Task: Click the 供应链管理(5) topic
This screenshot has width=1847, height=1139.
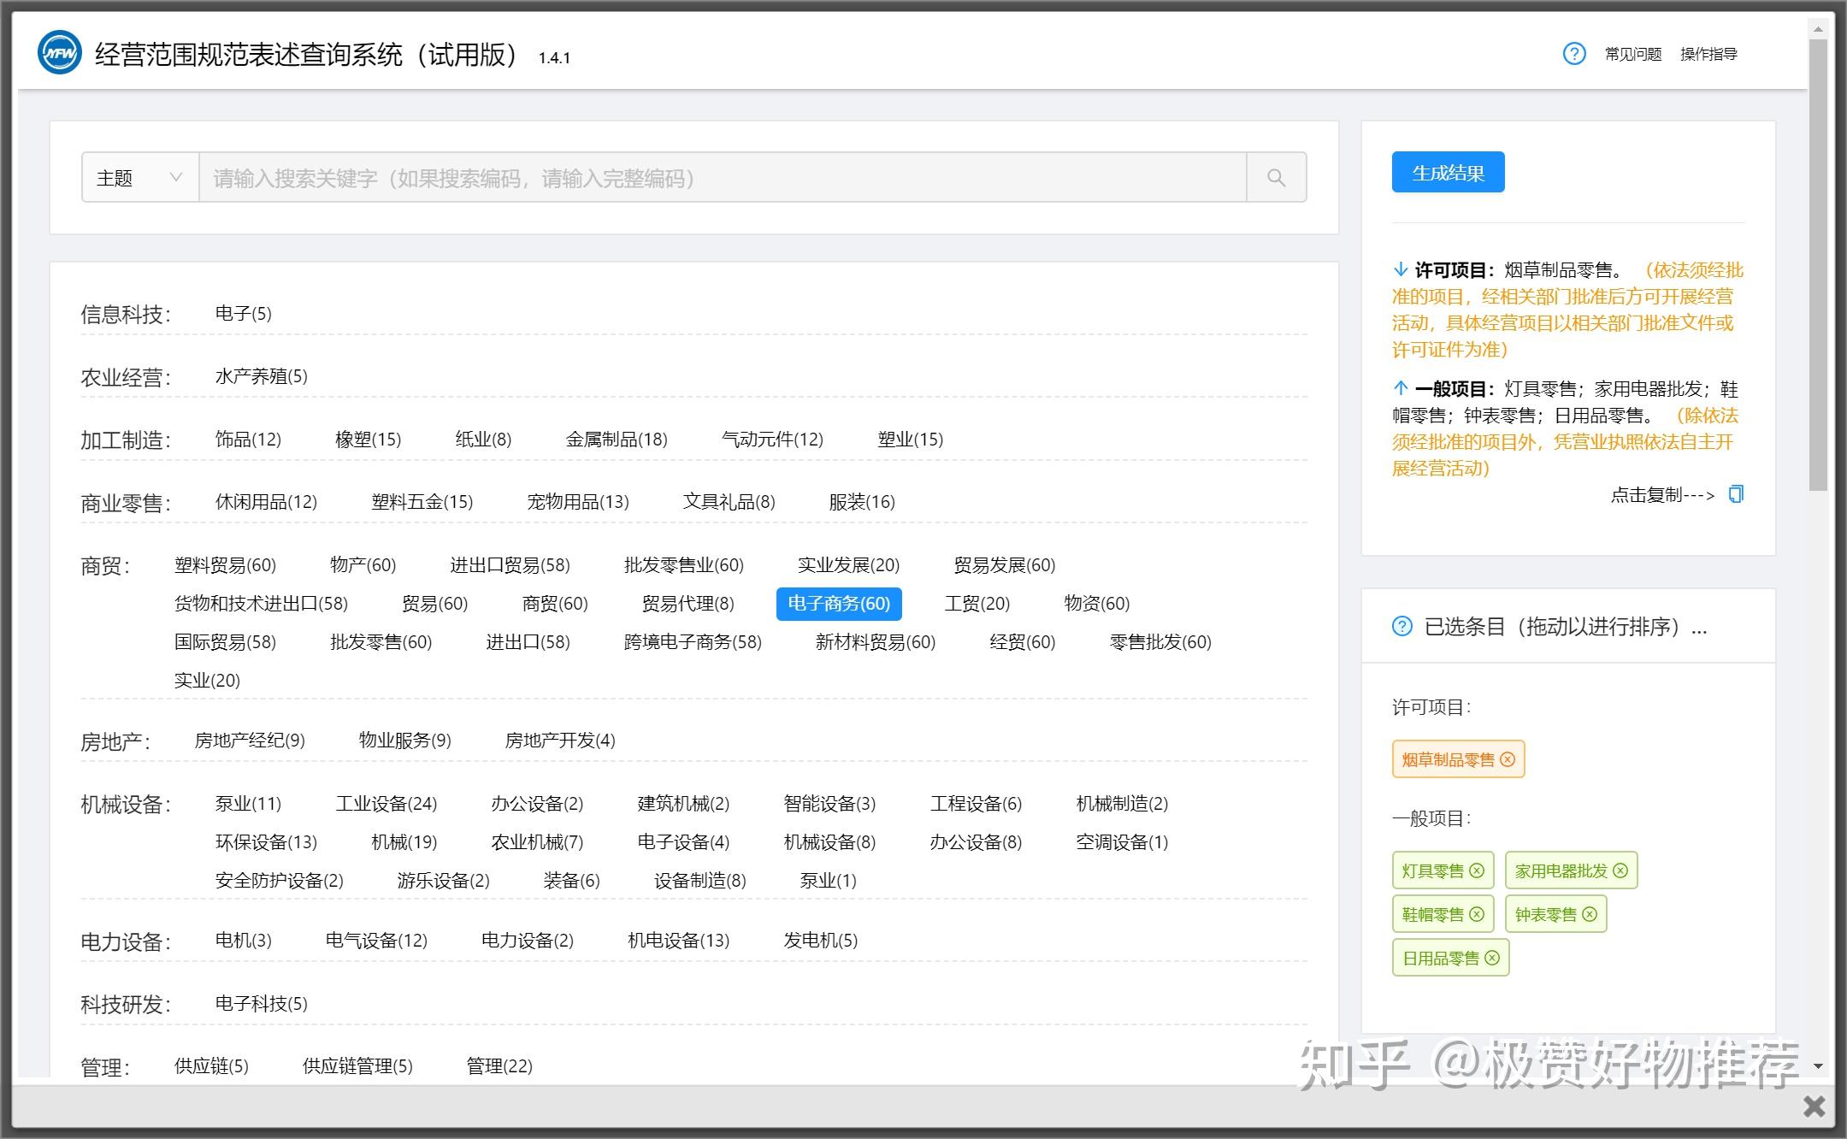Action: (357, 1066)
